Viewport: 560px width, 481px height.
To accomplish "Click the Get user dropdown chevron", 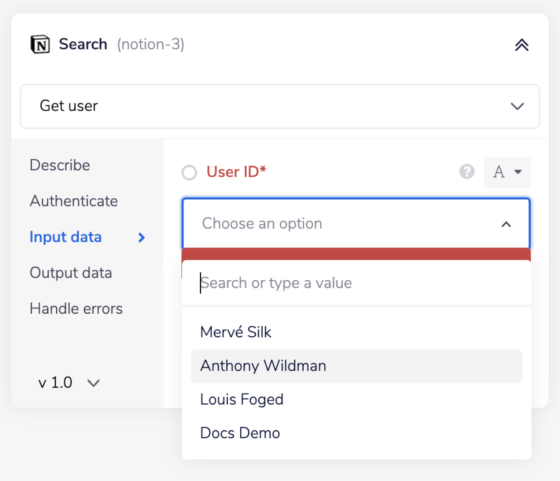I will (517, 106).
